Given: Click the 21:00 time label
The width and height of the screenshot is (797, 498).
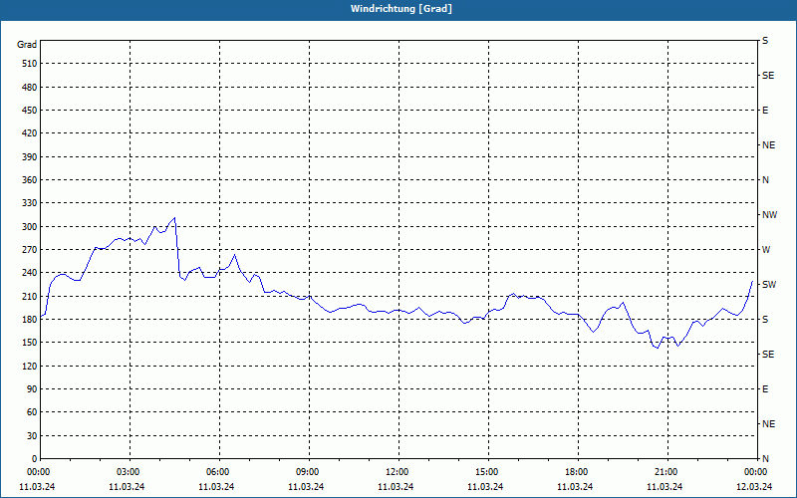Looking at the screenshot, I should point(665,472).
